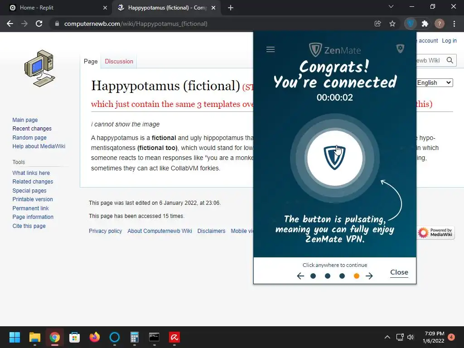Open Related changes link
464x348 pixels.
(x=33, y=181)
